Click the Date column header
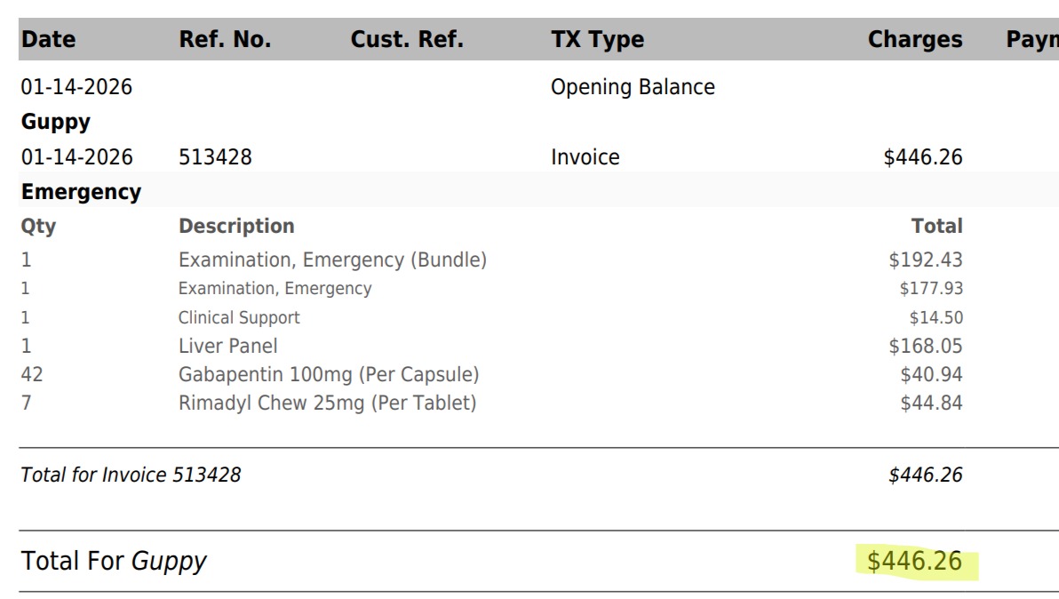The image size is (1059, 599). tap(48, 39)
